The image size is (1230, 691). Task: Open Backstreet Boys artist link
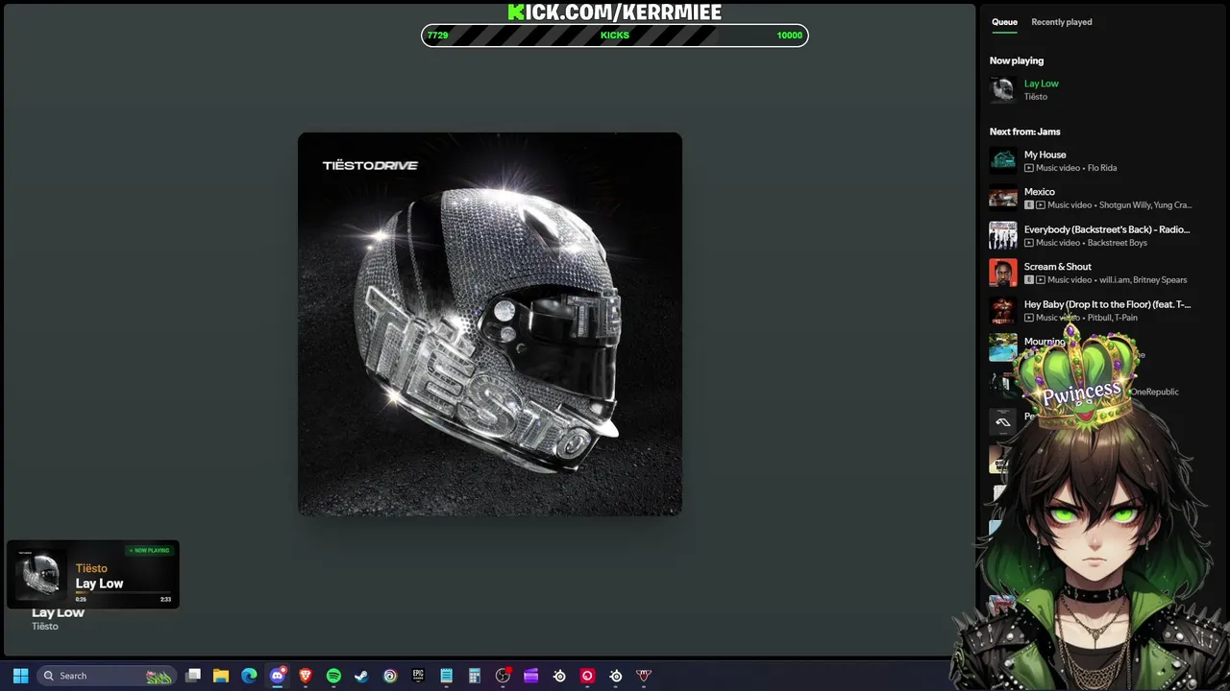pos(1117,243)
